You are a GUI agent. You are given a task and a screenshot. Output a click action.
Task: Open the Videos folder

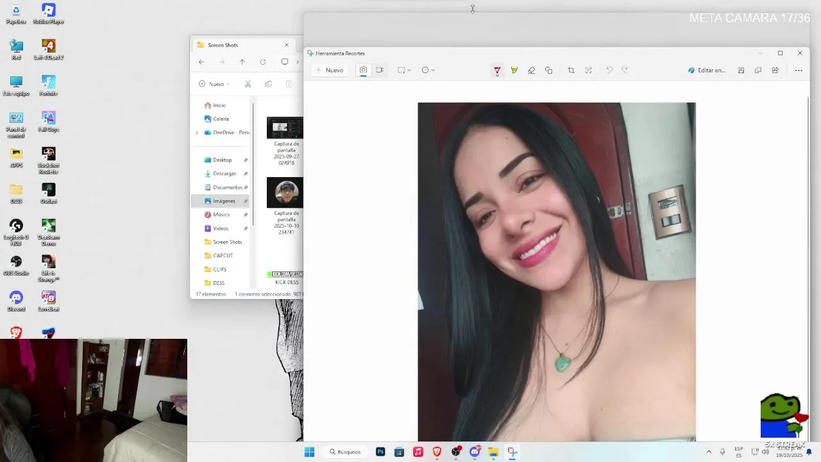click(x=222, y=228)
